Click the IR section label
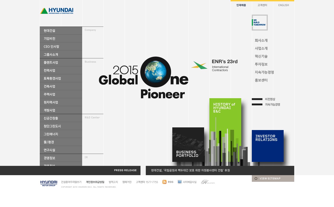The height and width of the screenshot is (207, 334). pos(86,157)
